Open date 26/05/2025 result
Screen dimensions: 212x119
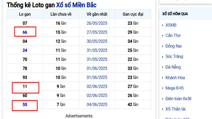coord(97,23)
